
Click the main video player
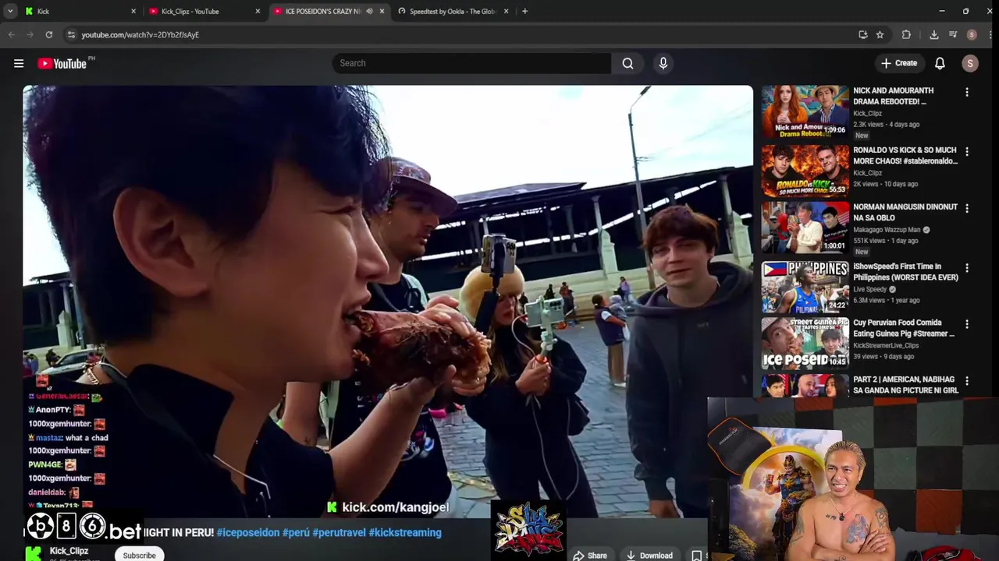coord(388,302)
